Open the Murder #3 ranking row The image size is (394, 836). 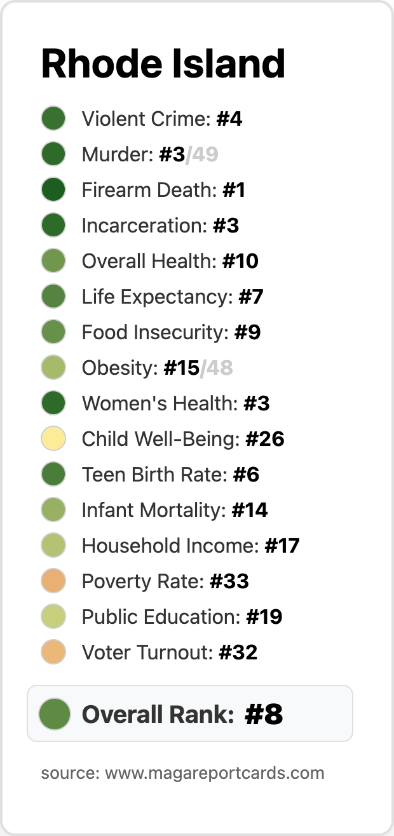130,154
